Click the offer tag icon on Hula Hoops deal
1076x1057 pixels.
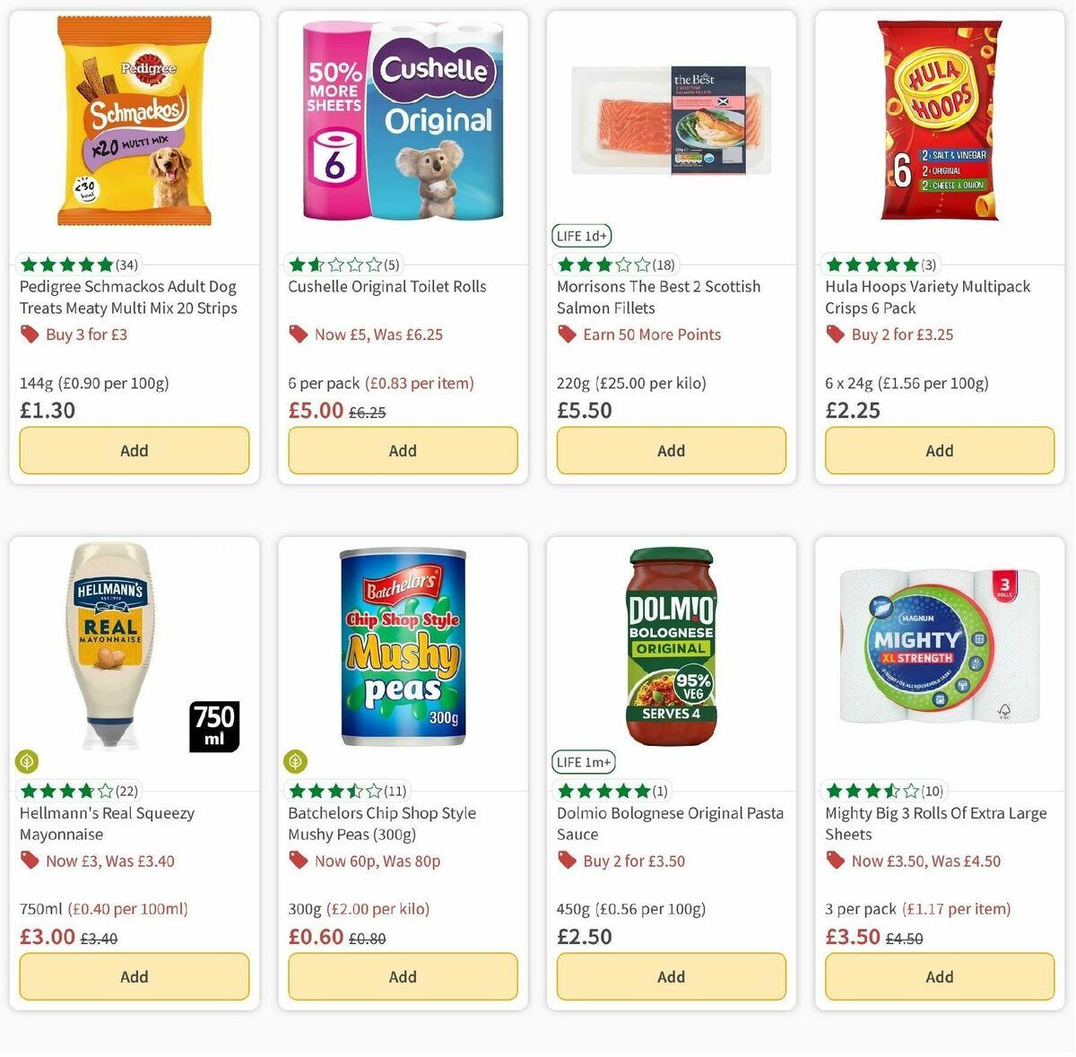coord(835,334)
